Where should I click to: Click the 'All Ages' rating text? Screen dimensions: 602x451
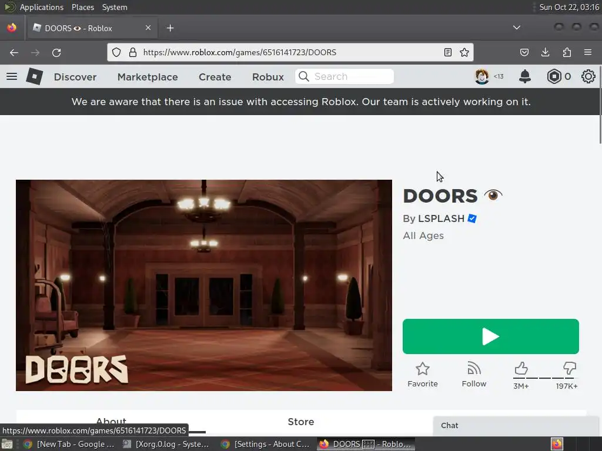coord(423,235)
